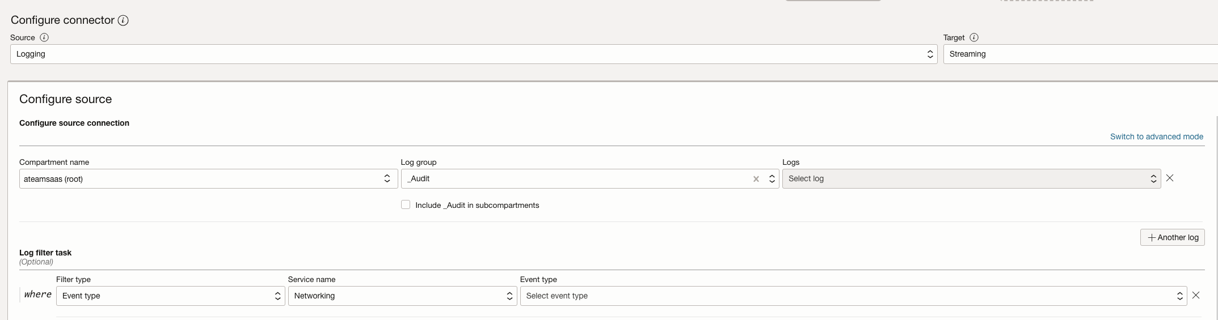Remove the log row with X icon
The height and width of the screenshot is (320, 1218).
(1170, 178)
